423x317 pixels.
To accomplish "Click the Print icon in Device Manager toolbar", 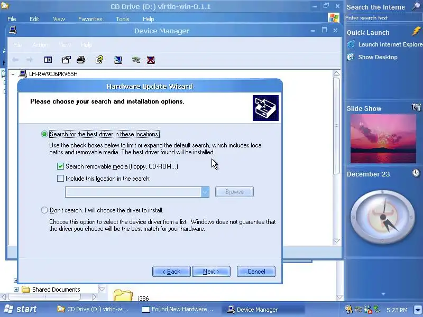I will (81, 60).
